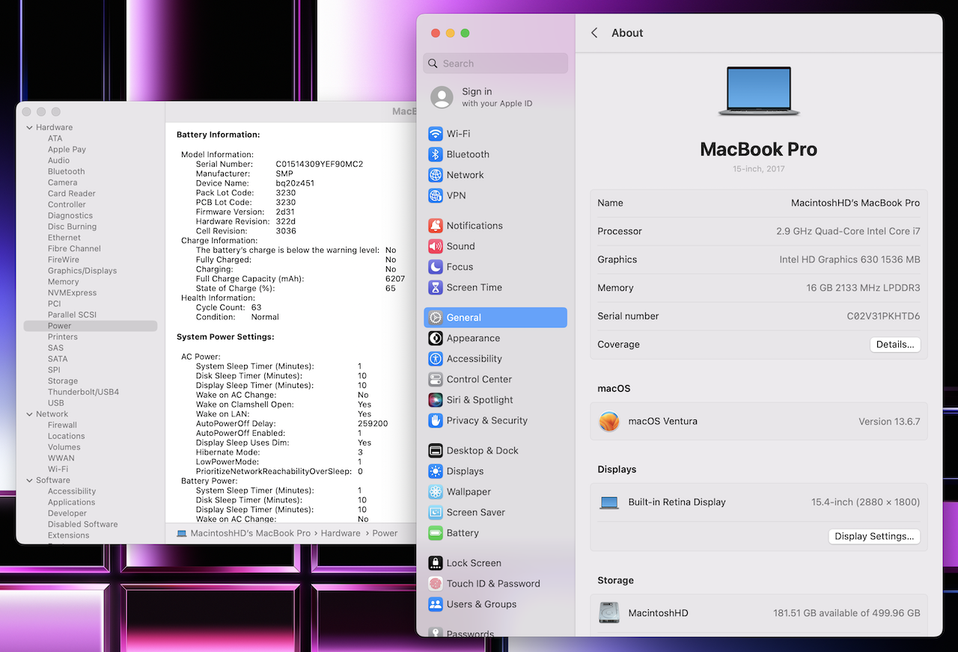The width and height of the screenshot is (958, 652).
Task: Click the Full Charge Capacity value 6207
Action: pyautogui.click(x=395, y=279)
